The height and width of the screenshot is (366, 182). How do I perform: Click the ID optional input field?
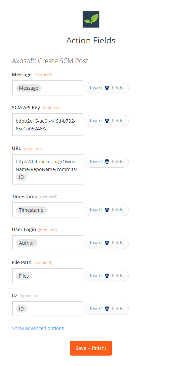point(48,309)
